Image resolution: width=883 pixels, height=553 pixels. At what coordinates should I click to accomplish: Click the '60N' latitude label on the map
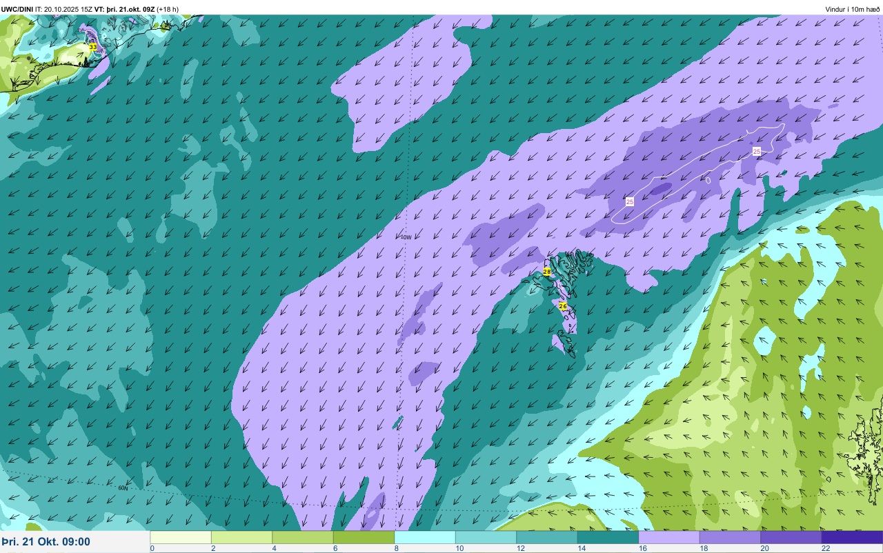123,487
